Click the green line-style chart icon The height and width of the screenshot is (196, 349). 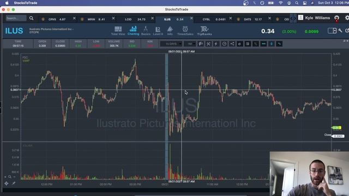click(x=256, y=44)
